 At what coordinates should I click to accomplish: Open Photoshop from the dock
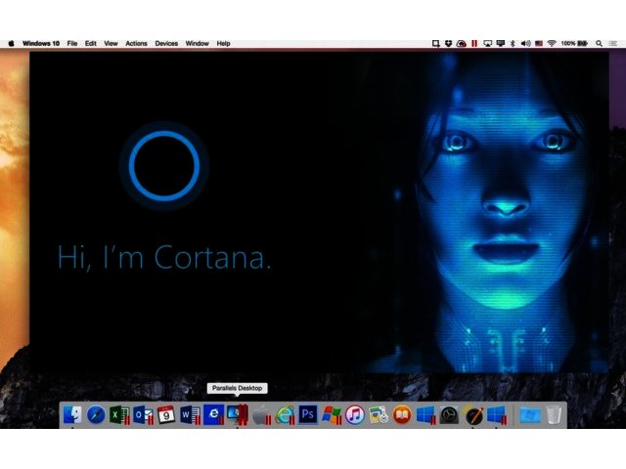point(307,414)
